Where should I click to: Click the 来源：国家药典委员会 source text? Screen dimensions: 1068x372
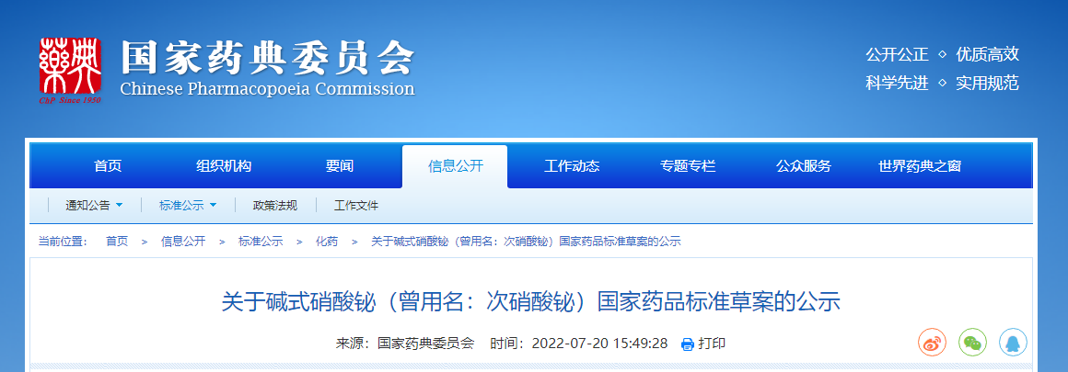404,344
